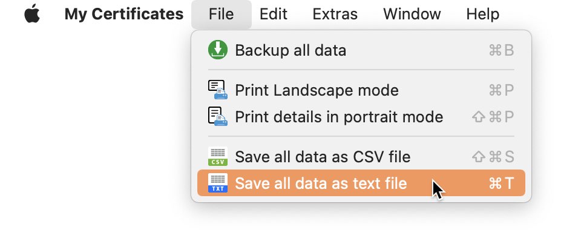Viewport: 581px width, 244px height.
Task: Open the Edit menu
Action: tap(274, 14)
